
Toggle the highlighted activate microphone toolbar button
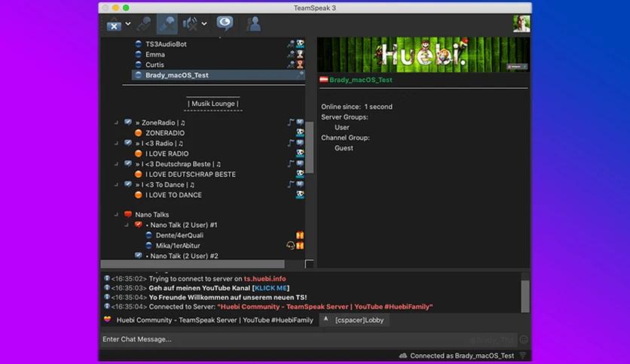[167, 24]
